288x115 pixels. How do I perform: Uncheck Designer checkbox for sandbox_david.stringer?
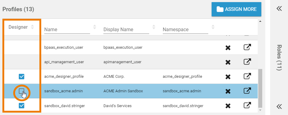point(22,106)
